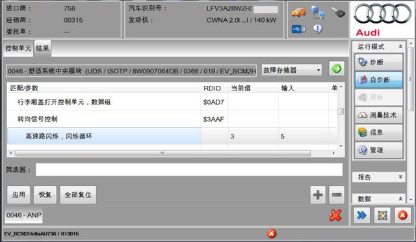Click the 应用 apply button

click(x=19, y=195)
